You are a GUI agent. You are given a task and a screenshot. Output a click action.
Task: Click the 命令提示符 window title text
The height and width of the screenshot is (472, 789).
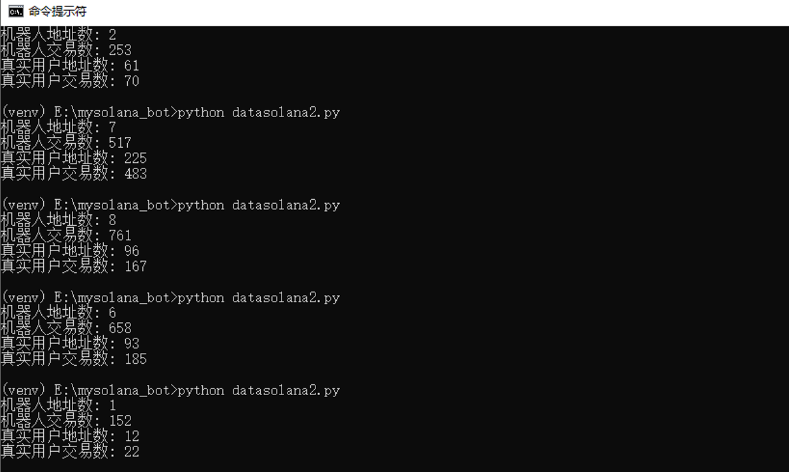(x=57, y=11)
